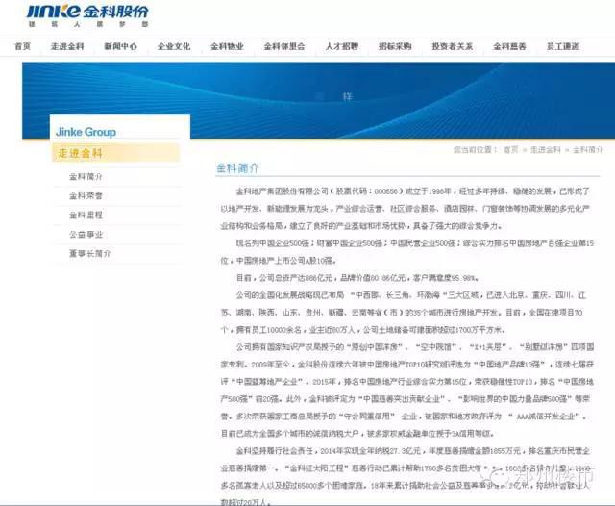Image resolution: width=615 pixels, height=506 pixels.
Task: Open 投资者关系 in the navigation bar
Action: [453, 46]
